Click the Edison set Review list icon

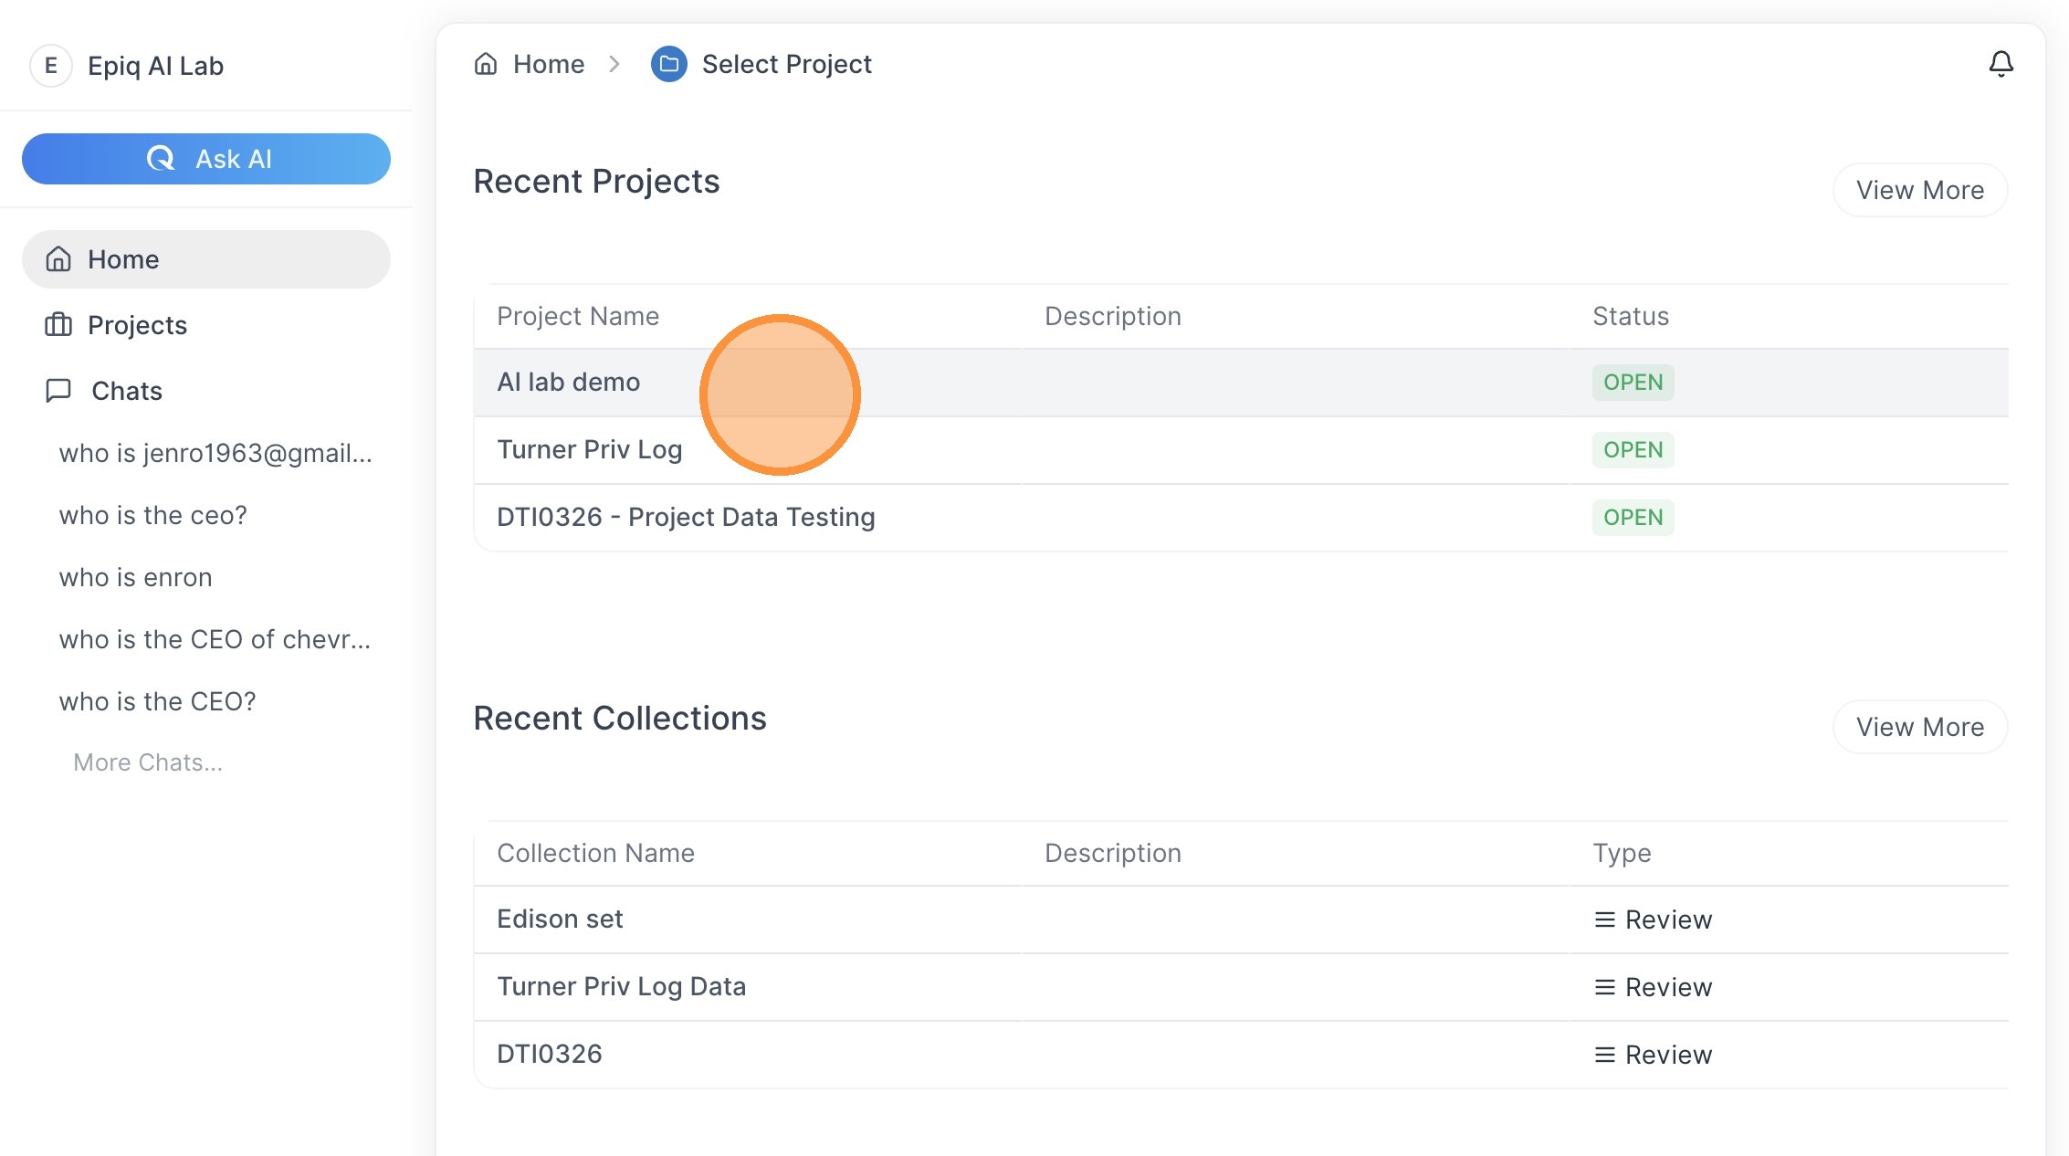point(1604,920)
